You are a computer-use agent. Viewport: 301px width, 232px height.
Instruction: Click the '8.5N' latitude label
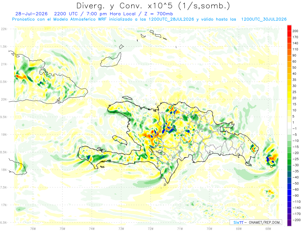(4, 152)
